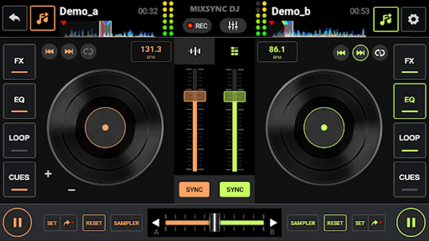This screenshot has height=241, width=429.
Task: Enable loop mode on Deck B
Action: [x=409, y=140]
